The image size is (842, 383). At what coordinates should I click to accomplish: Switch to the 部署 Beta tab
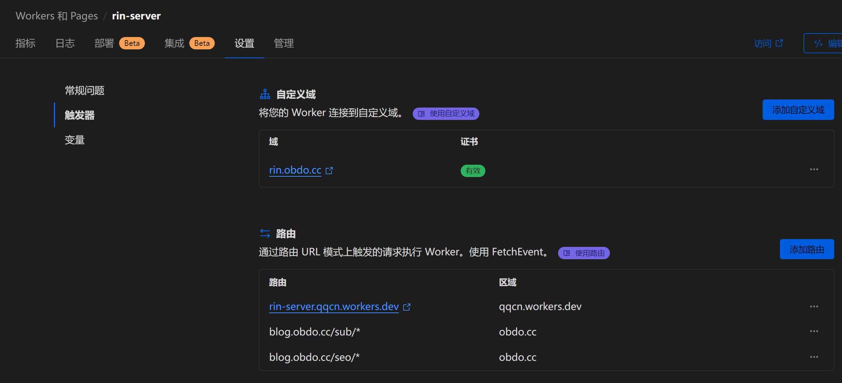click(x=105, y=43)
